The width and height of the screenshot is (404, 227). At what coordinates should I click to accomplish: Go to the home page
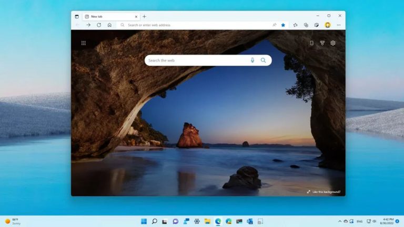[109, 25]
